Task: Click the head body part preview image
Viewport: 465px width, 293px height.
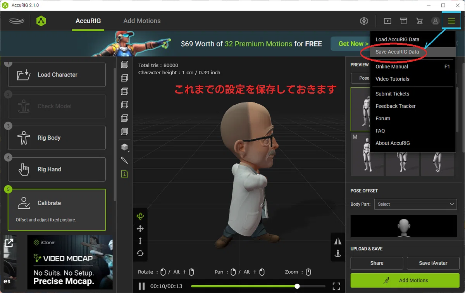Action: (404, 226)
